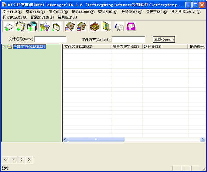207x172 pixels.
Task: Sort by 文件名 (FILENAME) column header
Action: [87, 47]
